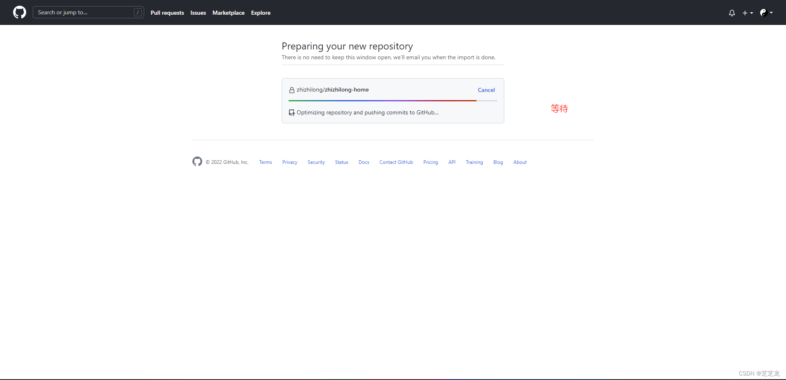Click the footer GitHub logo icon
The image size is (786, 380).
197,161
